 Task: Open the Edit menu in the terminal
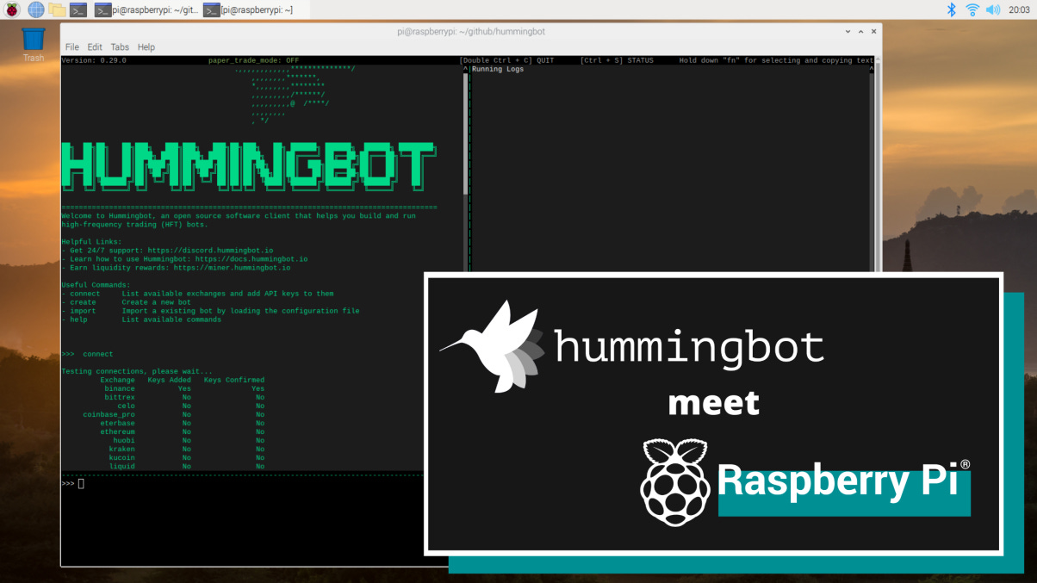click(95, 47)
